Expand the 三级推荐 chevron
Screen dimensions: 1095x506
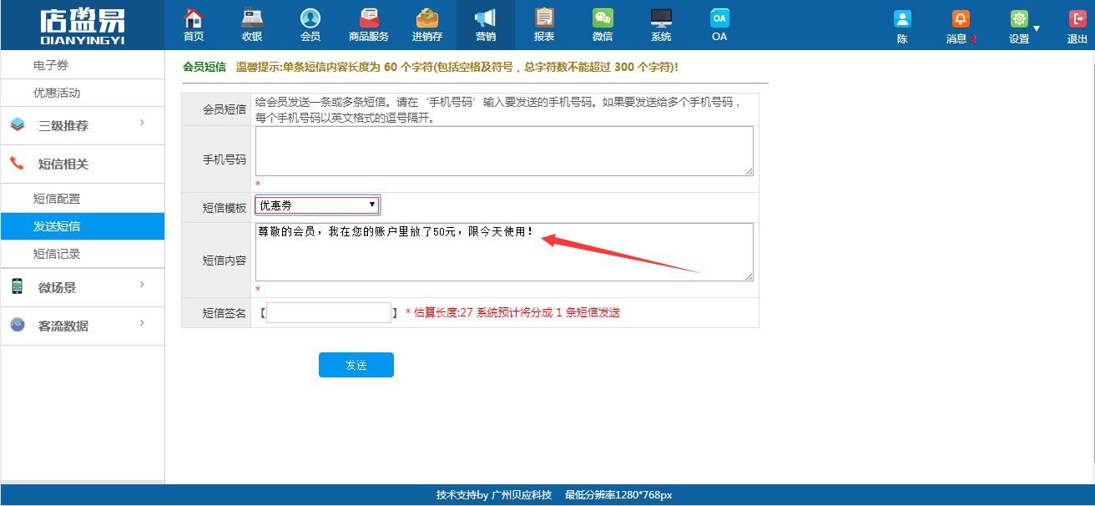[142, 123]
